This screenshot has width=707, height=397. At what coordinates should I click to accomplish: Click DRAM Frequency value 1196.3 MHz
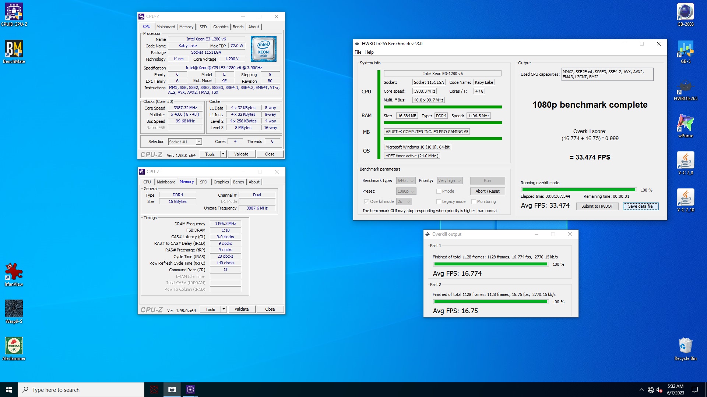tap(225, 223)
